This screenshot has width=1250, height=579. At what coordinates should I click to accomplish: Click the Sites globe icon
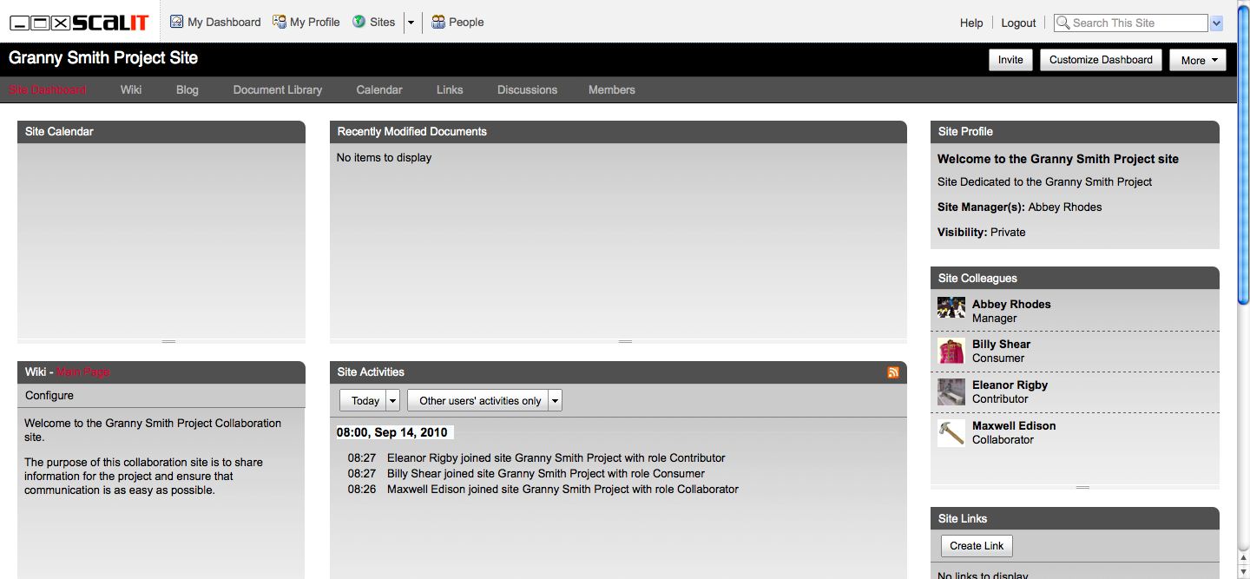point(359,22)
